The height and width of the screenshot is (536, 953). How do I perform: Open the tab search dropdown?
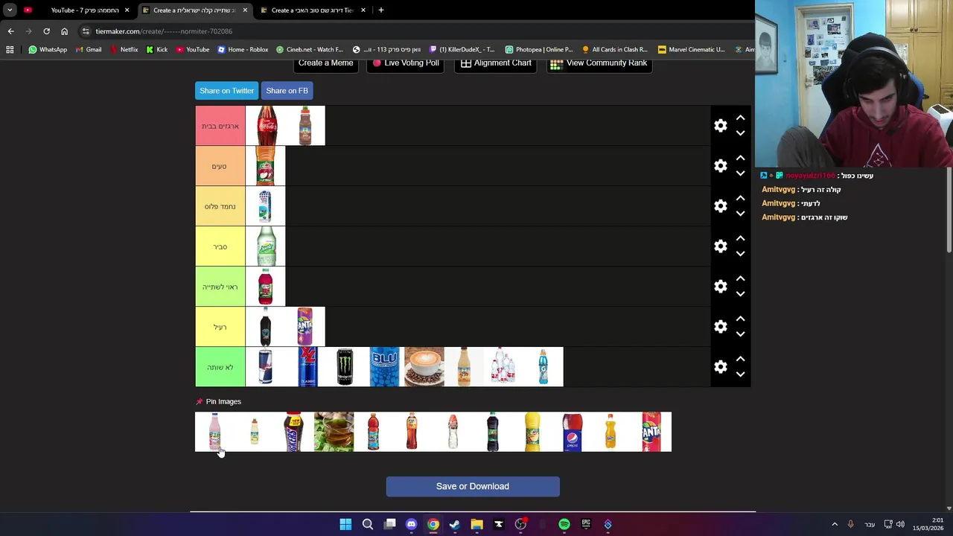click(10, 10)
